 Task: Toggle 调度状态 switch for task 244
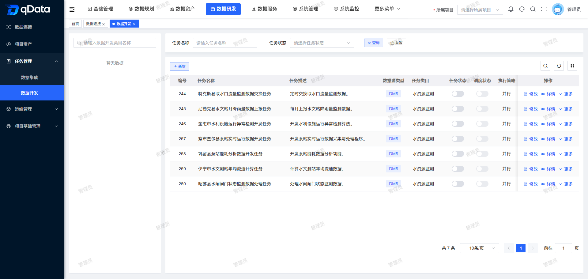[482, 94]
